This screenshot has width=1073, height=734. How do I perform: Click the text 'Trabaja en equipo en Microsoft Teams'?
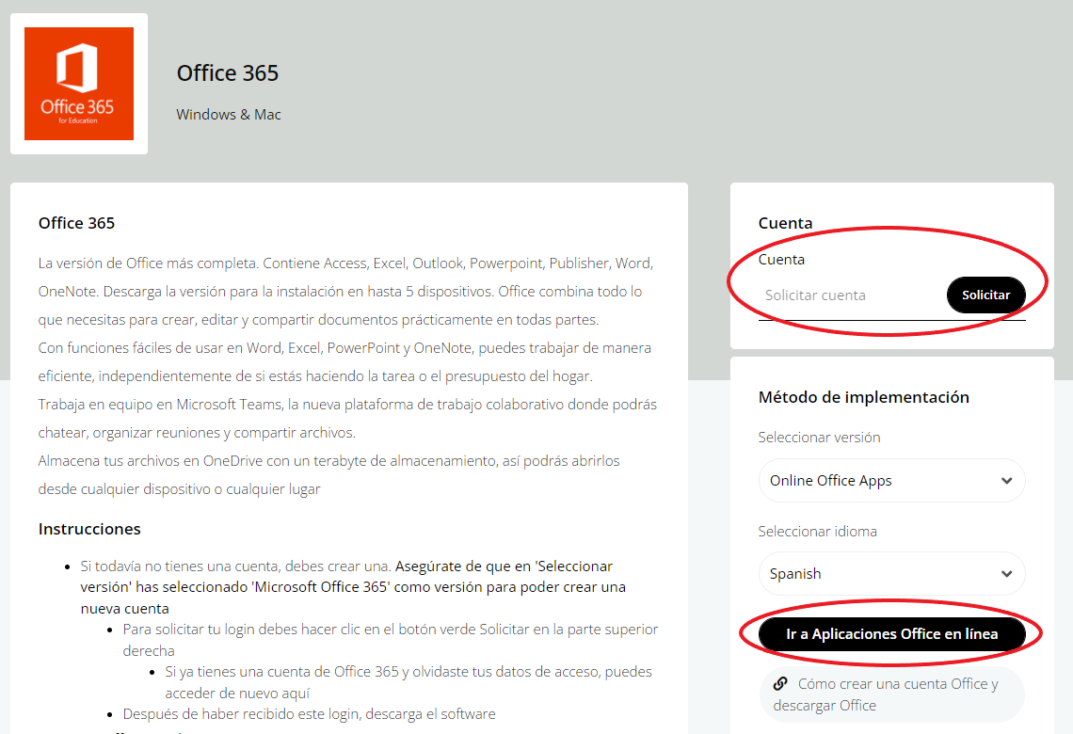(159, 405)
